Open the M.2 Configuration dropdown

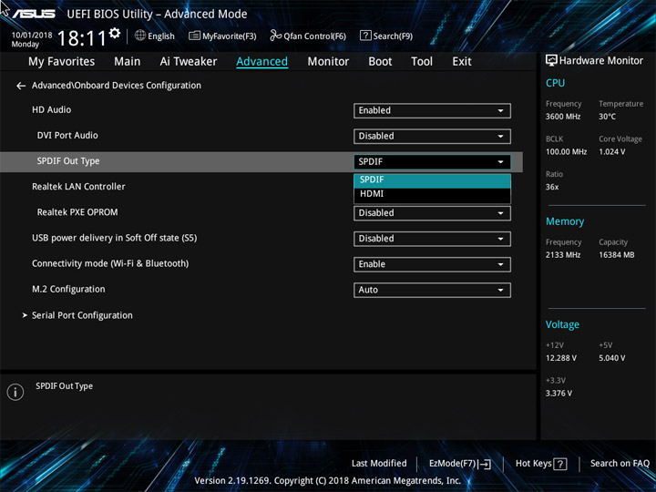click(x=432, y=290)
